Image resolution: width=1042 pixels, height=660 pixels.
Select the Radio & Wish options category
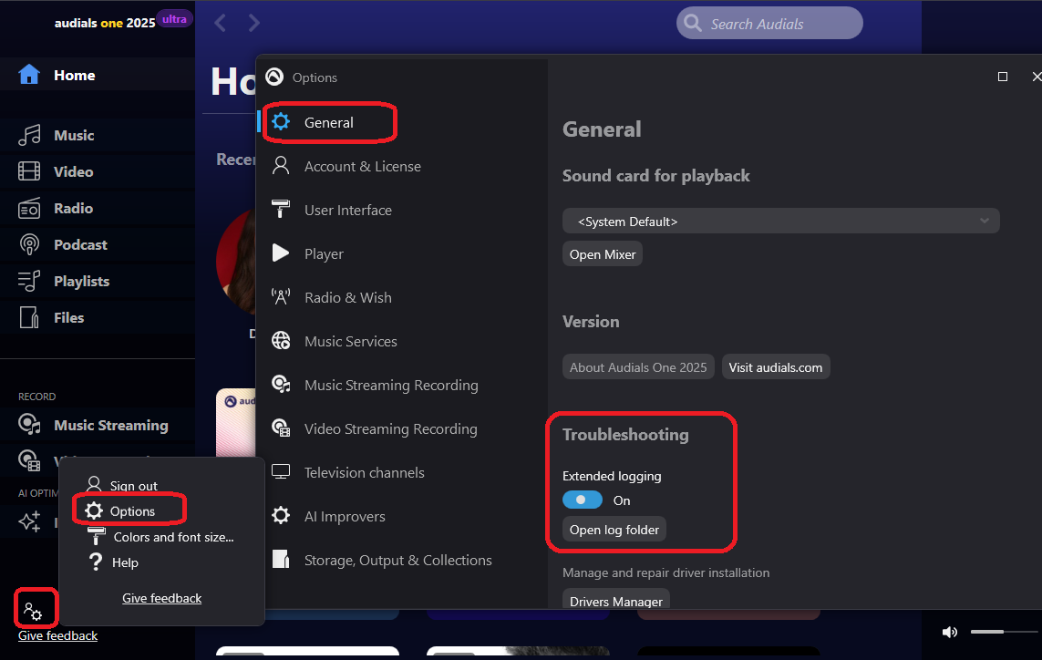[347, 297]
